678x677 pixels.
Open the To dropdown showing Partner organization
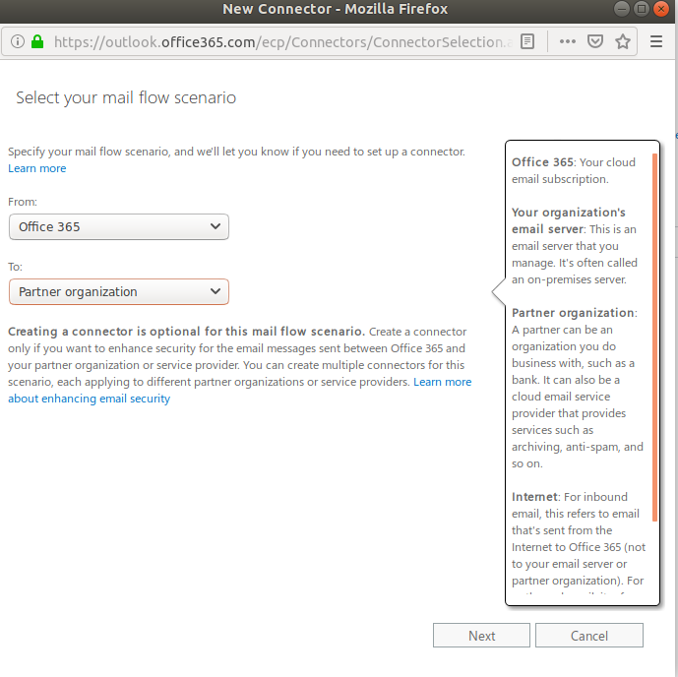point(119,292)
